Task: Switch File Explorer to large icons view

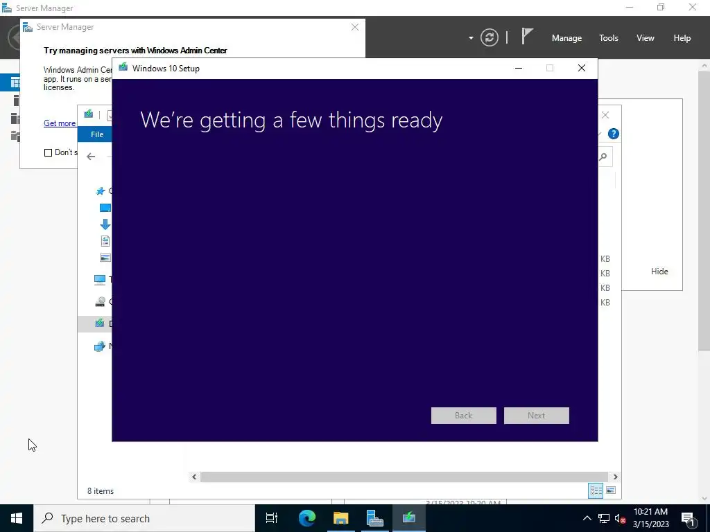Action: pos(611,490)
